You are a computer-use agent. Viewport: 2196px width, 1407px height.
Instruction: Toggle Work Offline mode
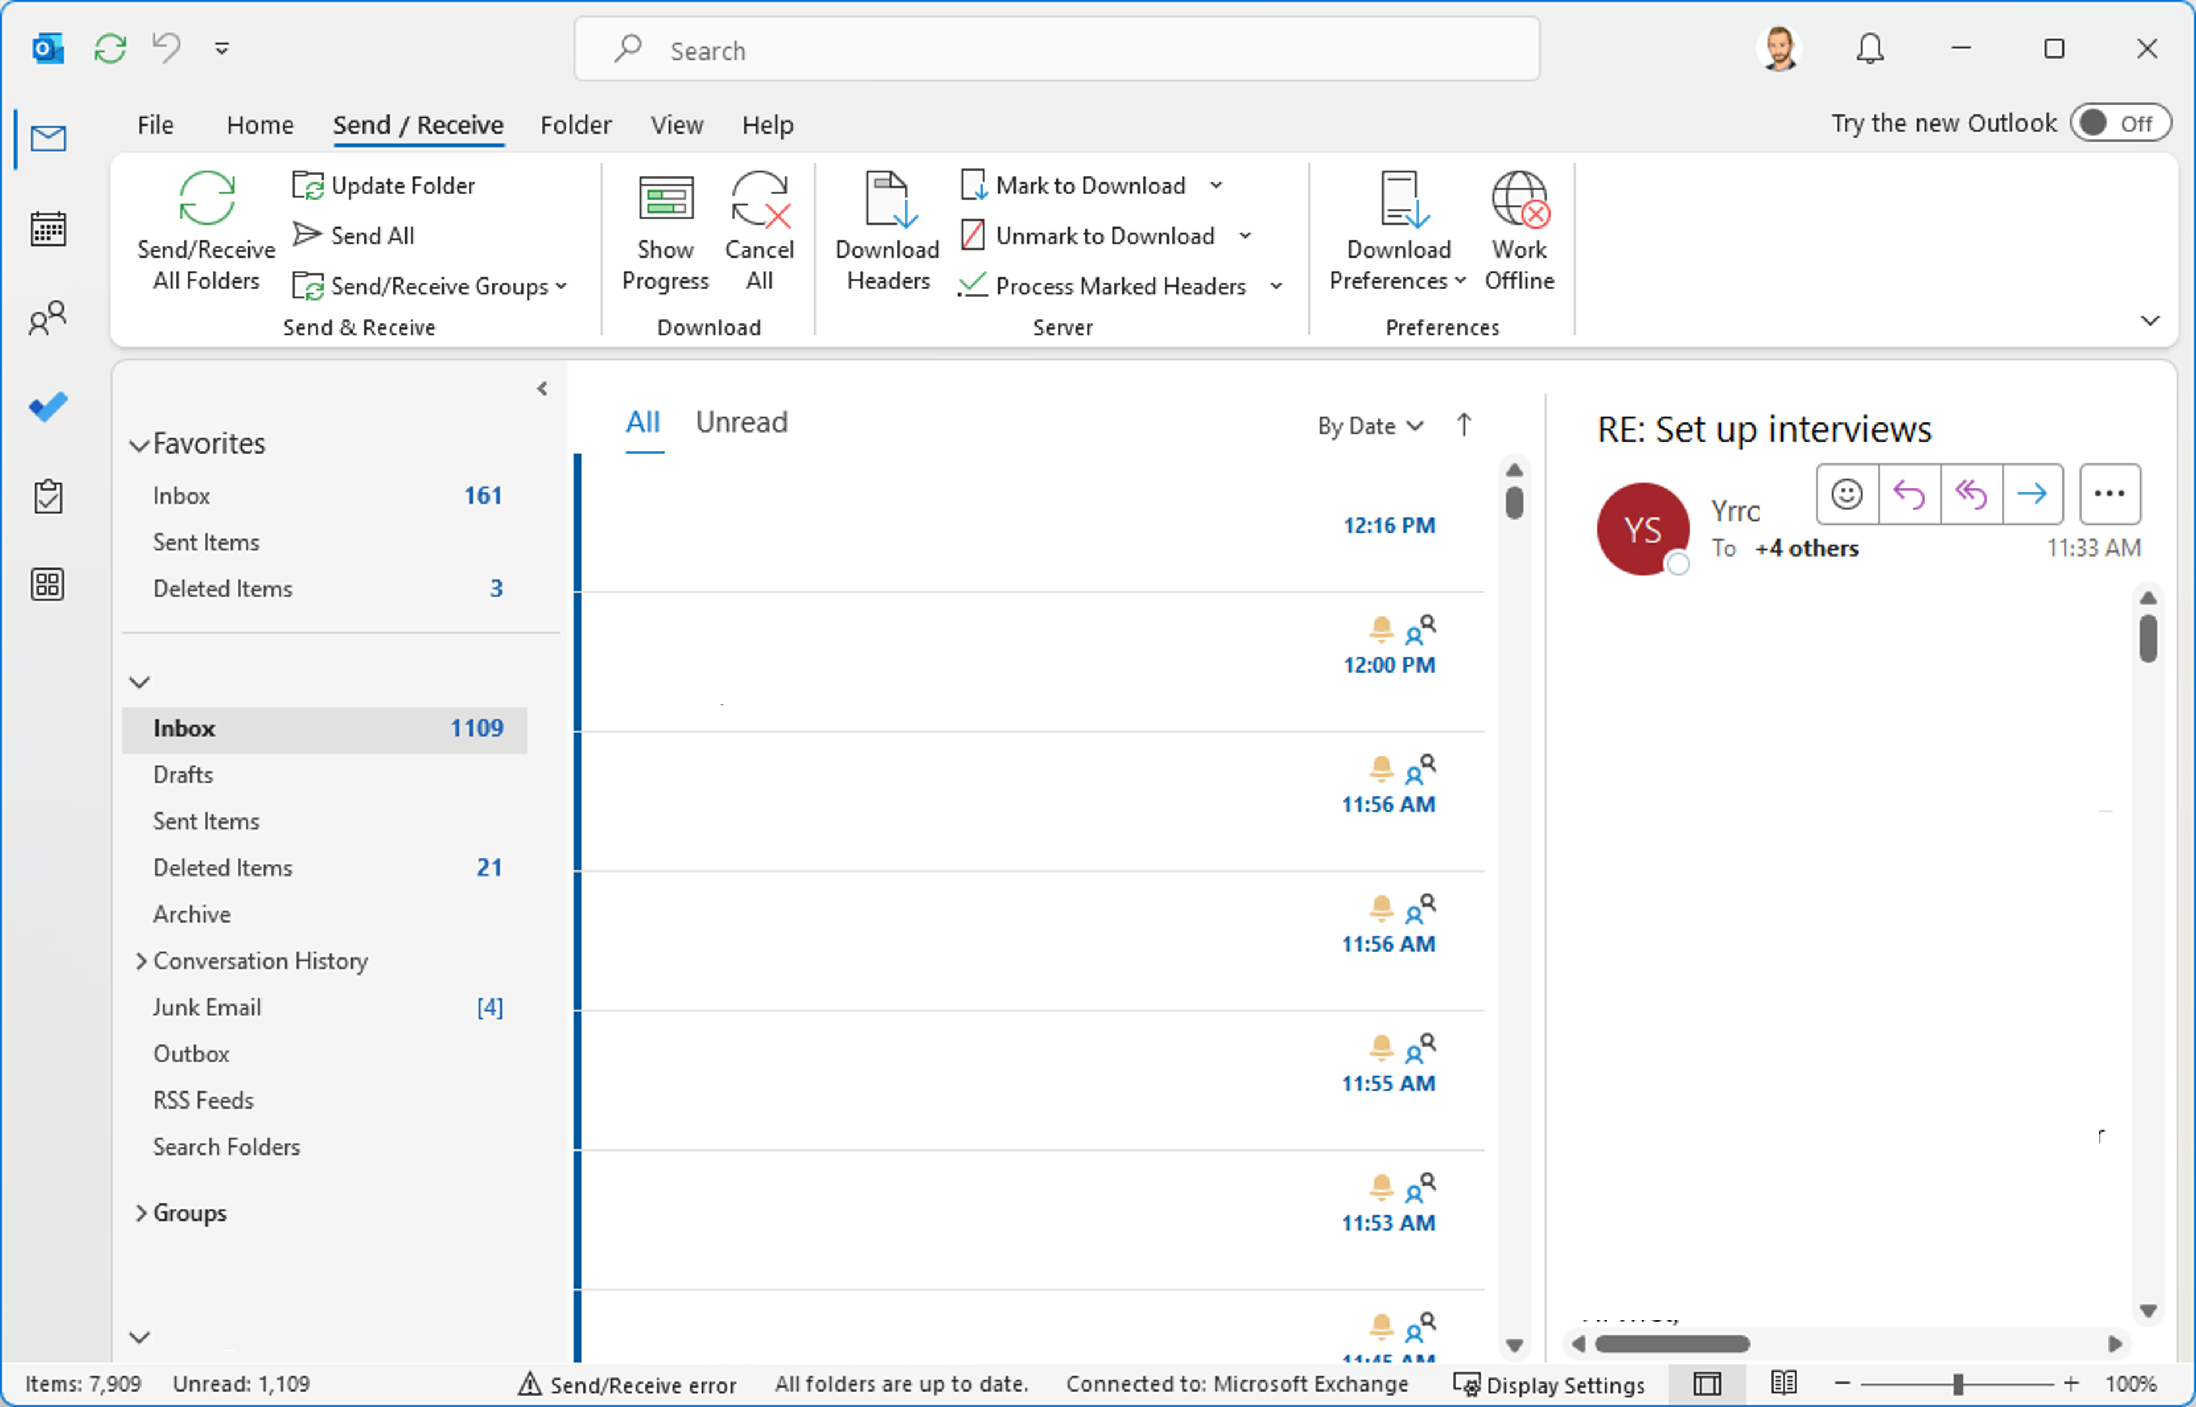click(x=1519, y=231)
